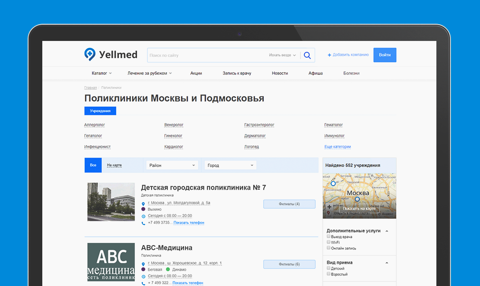480x286 pixels.
Task: Go to the Акции menu item
Action: (196, 73)
